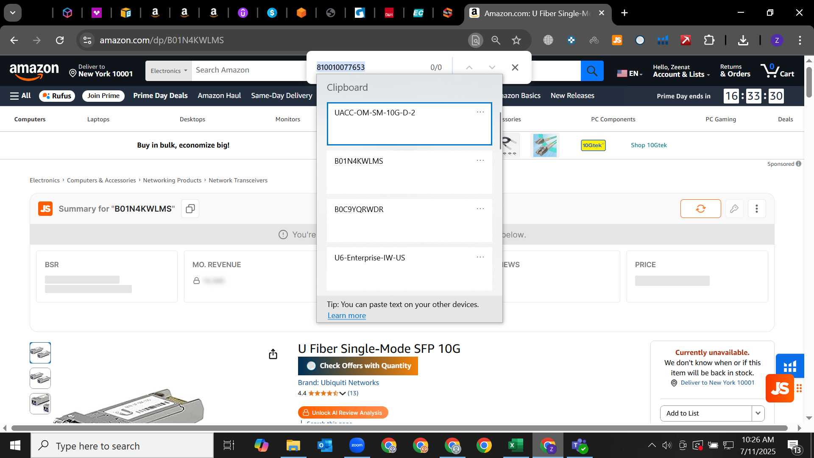Screen dimensions: 814x458
Task: Share the product with share icon
Action: coord(273,354)
